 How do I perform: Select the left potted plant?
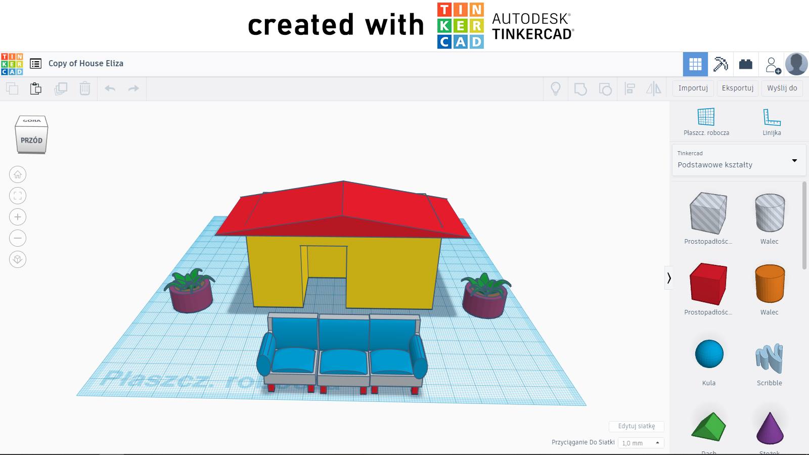tap(190, 292)
